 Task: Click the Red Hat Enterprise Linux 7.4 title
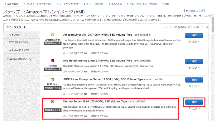(x=98, y=61)
